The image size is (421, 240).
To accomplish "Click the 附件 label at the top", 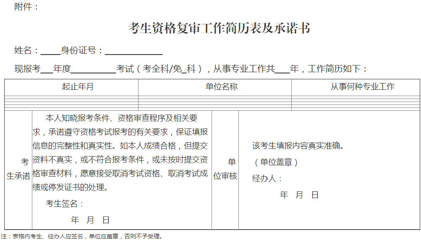I will (26, 7).
